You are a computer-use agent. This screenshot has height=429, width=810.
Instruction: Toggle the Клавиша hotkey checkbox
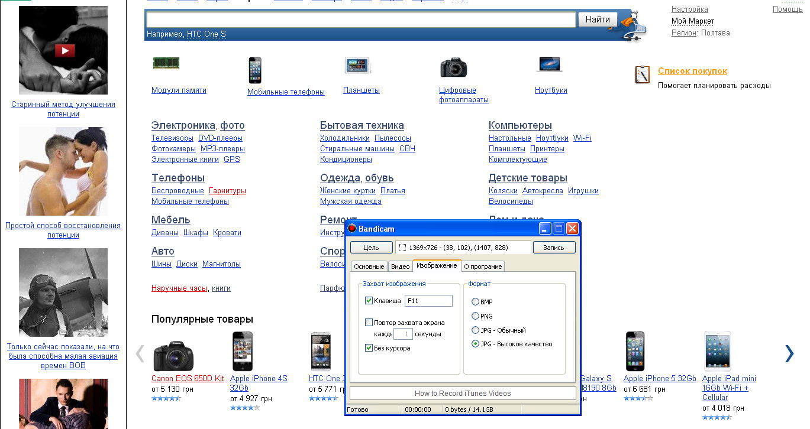click(x=369, y=301)
